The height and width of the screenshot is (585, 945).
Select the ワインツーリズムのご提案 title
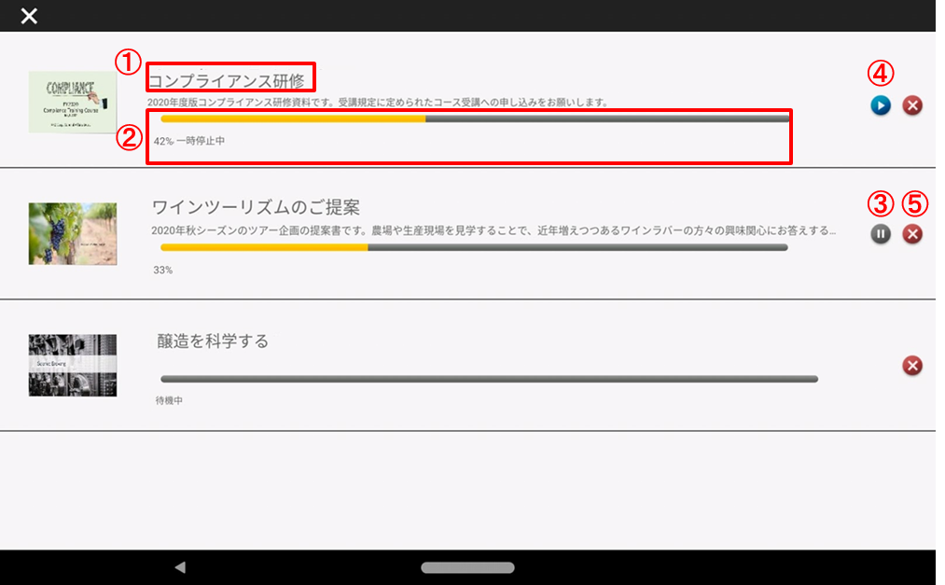click(x=256, y=207)
